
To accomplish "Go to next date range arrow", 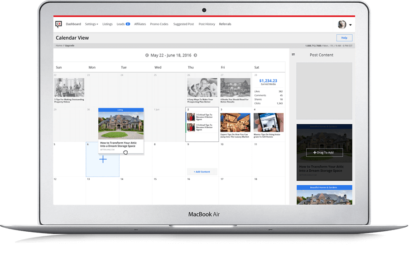I will pos(195,55).
